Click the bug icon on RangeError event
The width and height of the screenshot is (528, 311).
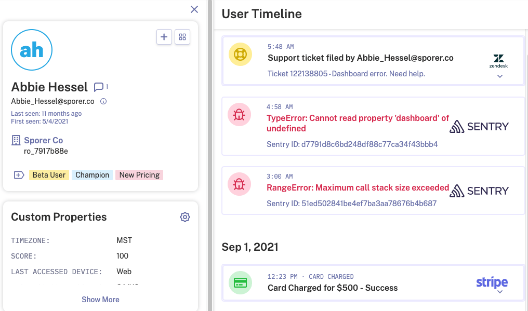240,184
